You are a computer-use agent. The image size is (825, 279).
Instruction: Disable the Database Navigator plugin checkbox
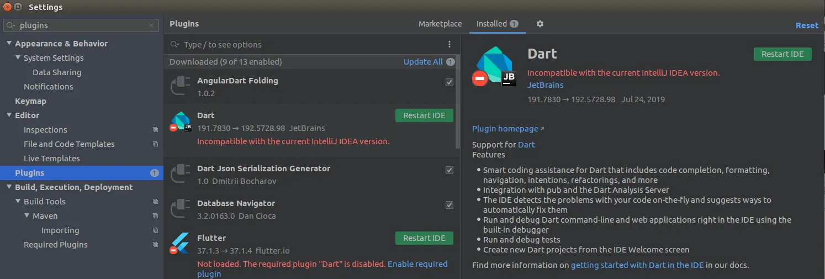pos(449,205)
